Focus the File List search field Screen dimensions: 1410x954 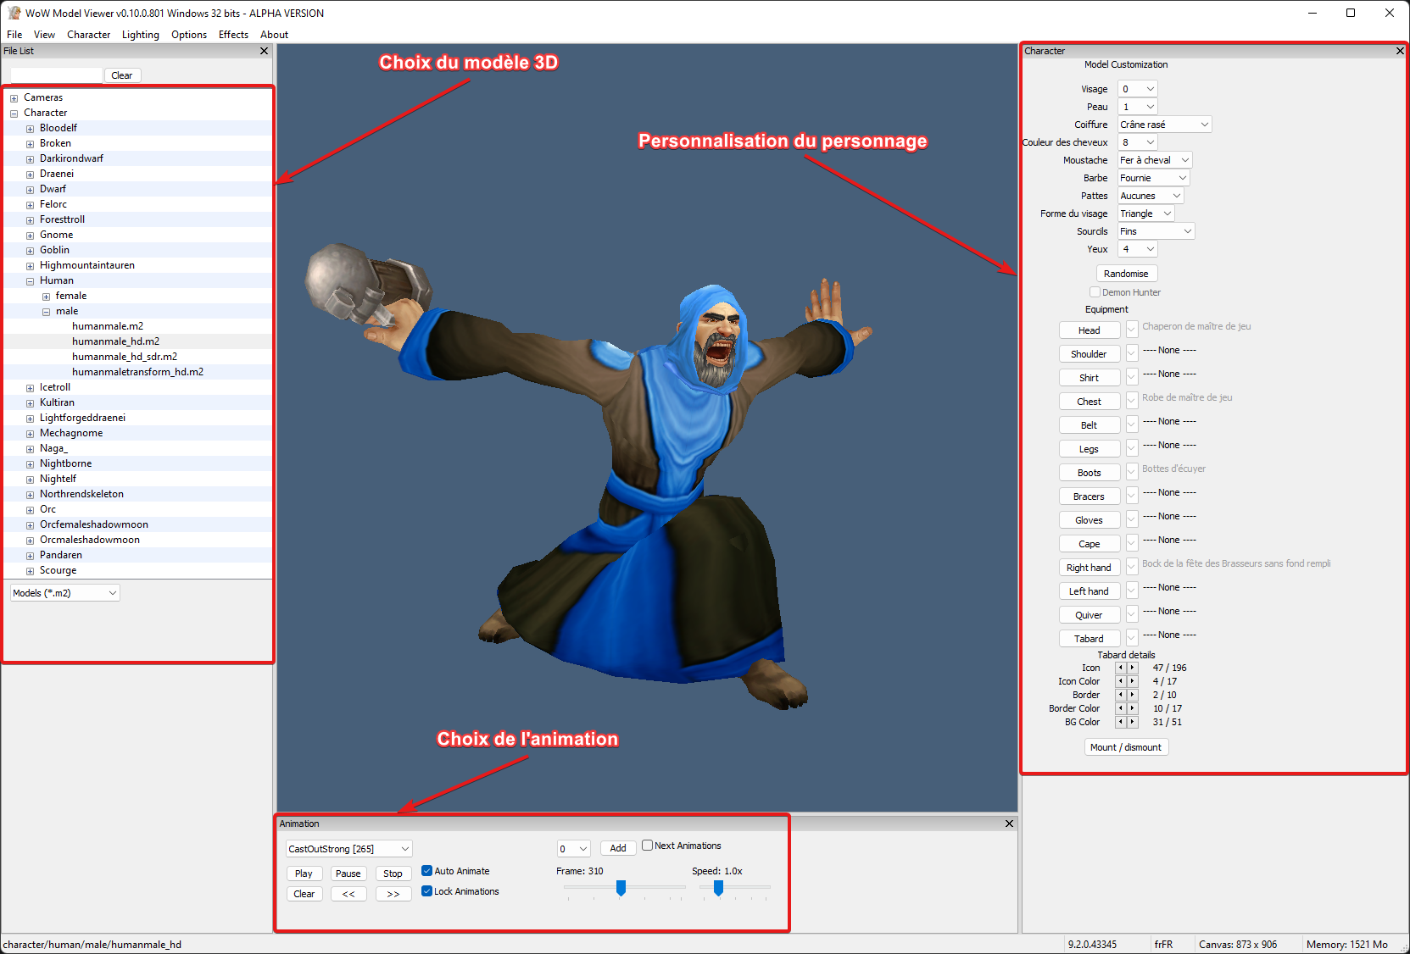pyautogui.click(x=56, y=75)
